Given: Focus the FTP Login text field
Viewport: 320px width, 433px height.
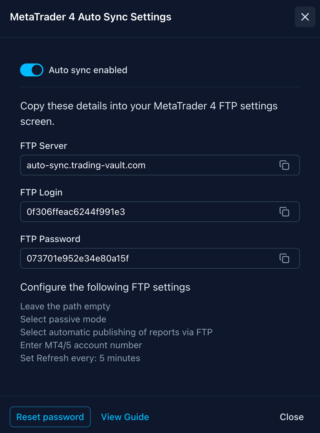Looking at the screenshot, I should point(146,212).
